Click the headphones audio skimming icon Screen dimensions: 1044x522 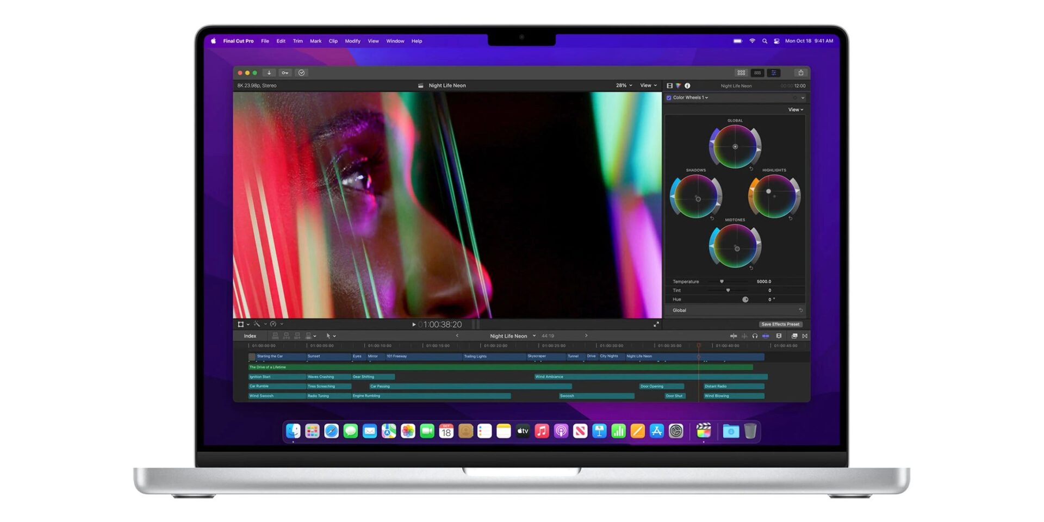coord(755,336)
